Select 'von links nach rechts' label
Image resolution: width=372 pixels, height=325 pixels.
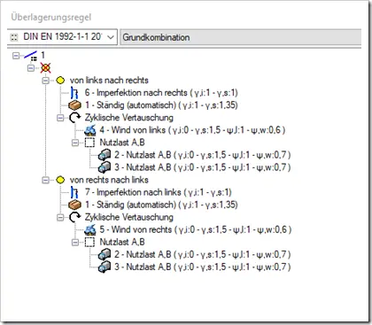[x=109, y=81]
